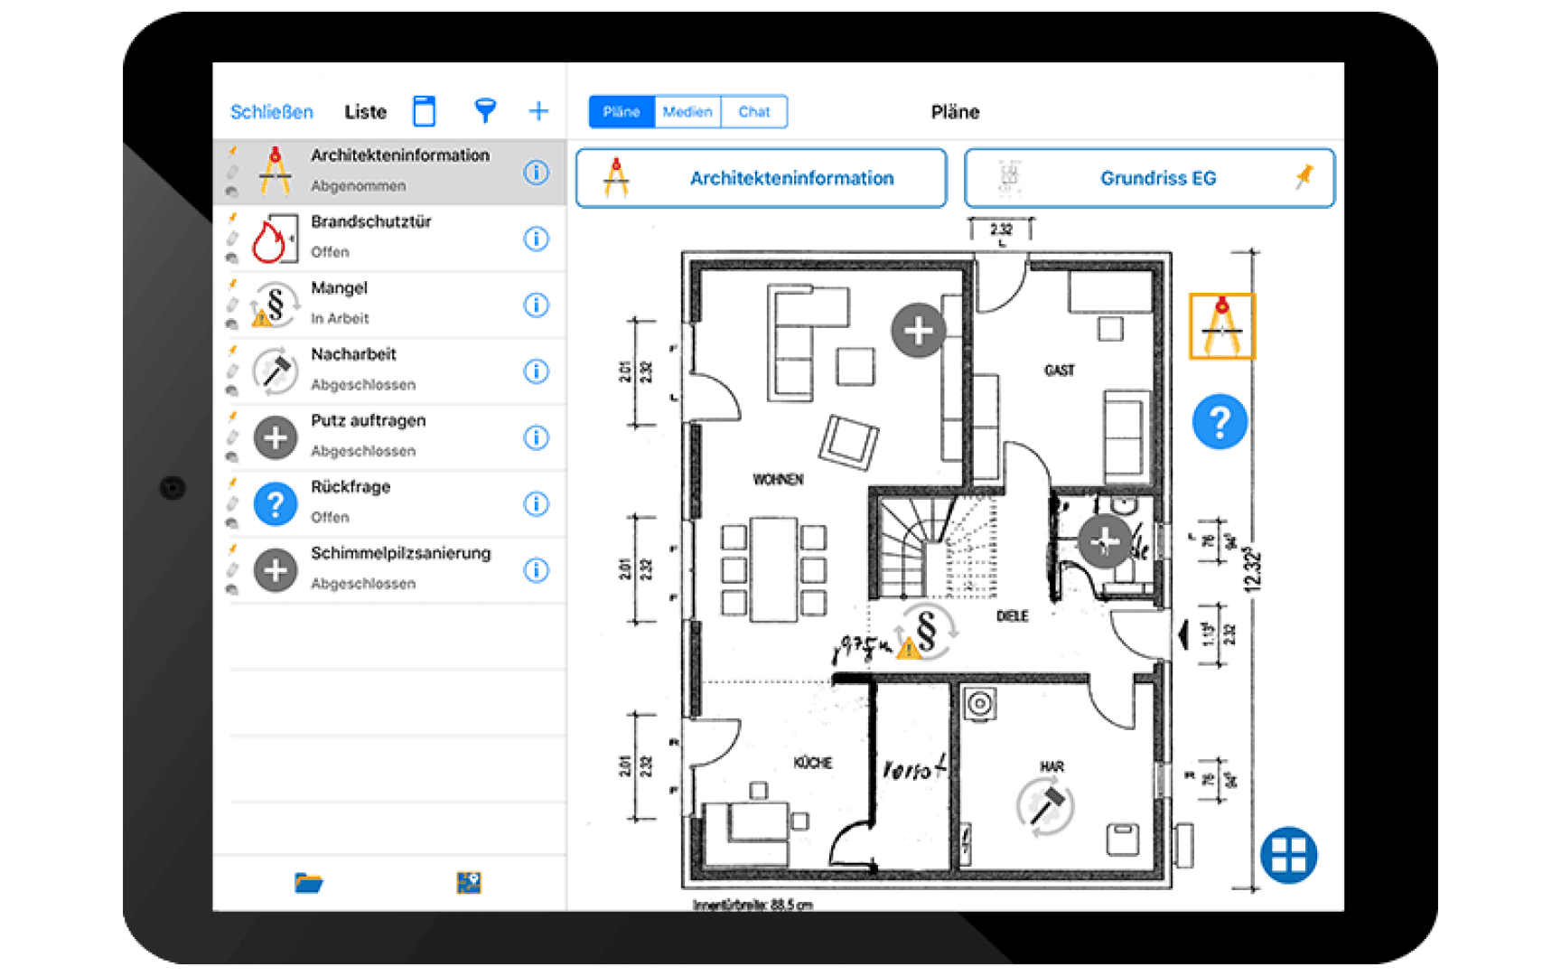Click Schließen to close the list

[x=272, y=110]
